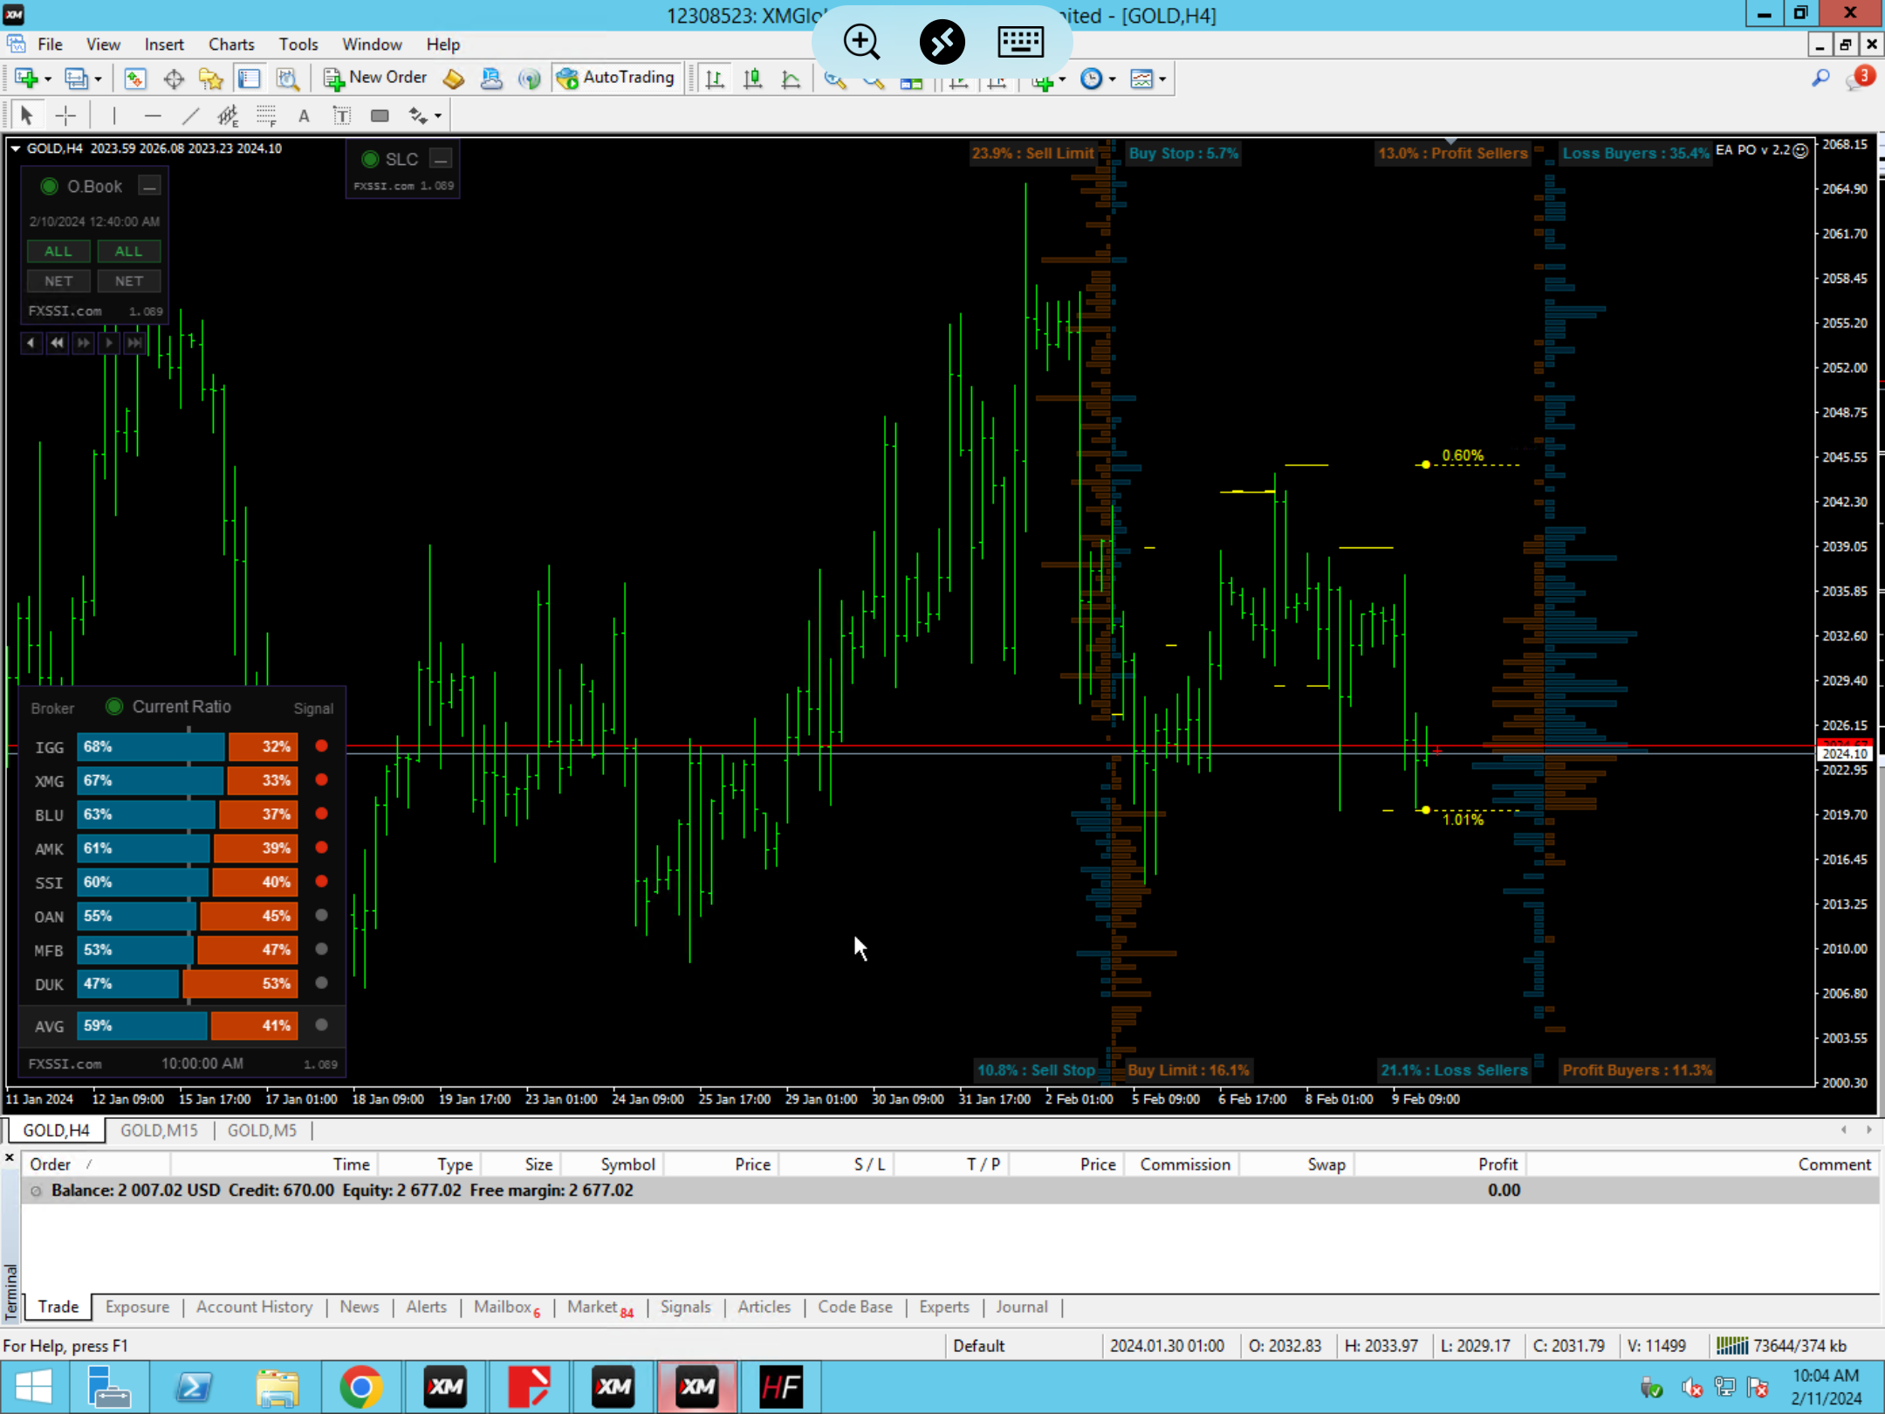
Task: Open the search magnifier icon
Action: click(1820, 79)
